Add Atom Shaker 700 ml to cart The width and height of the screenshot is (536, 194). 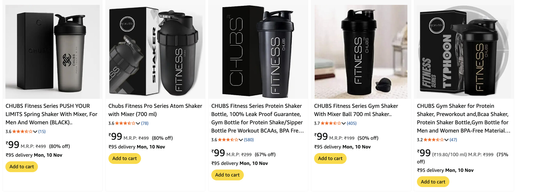(x=124, y=158)
